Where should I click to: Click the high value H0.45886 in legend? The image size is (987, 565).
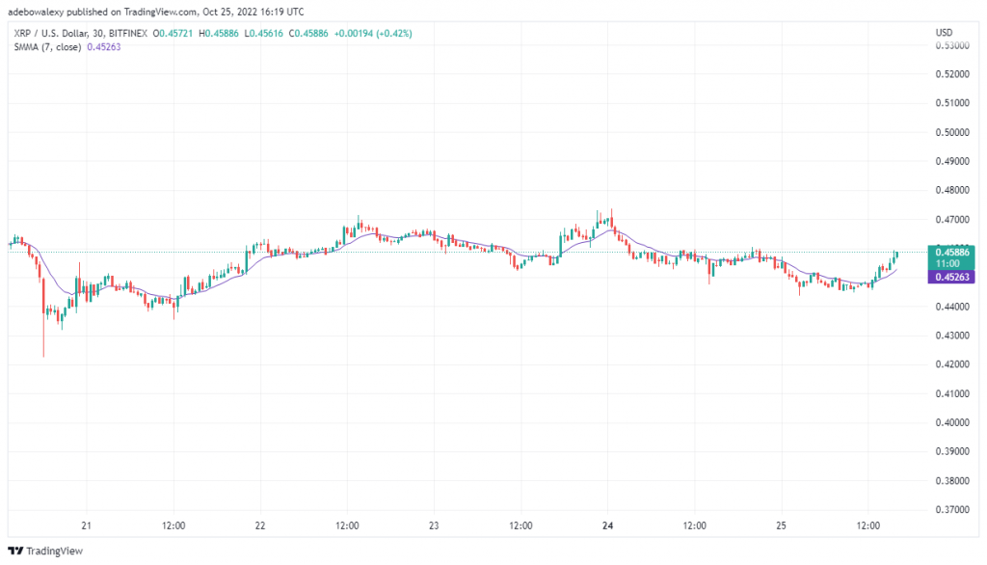click(219, 34)
